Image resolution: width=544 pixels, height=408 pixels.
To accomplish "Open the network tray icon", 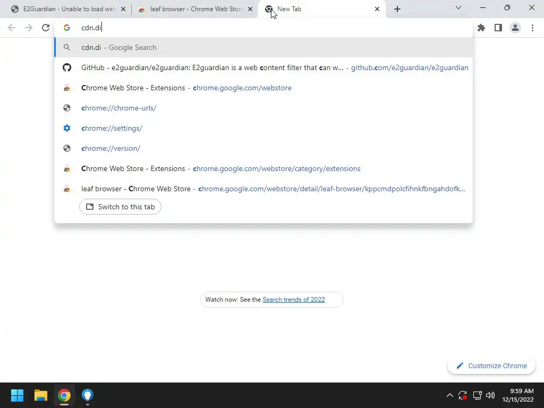I will (x=478, y=395).
